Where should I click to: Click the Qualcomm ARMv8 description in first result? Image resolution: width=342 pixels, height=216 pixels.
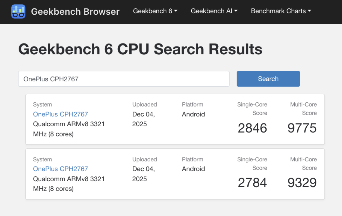coord(69,129)
